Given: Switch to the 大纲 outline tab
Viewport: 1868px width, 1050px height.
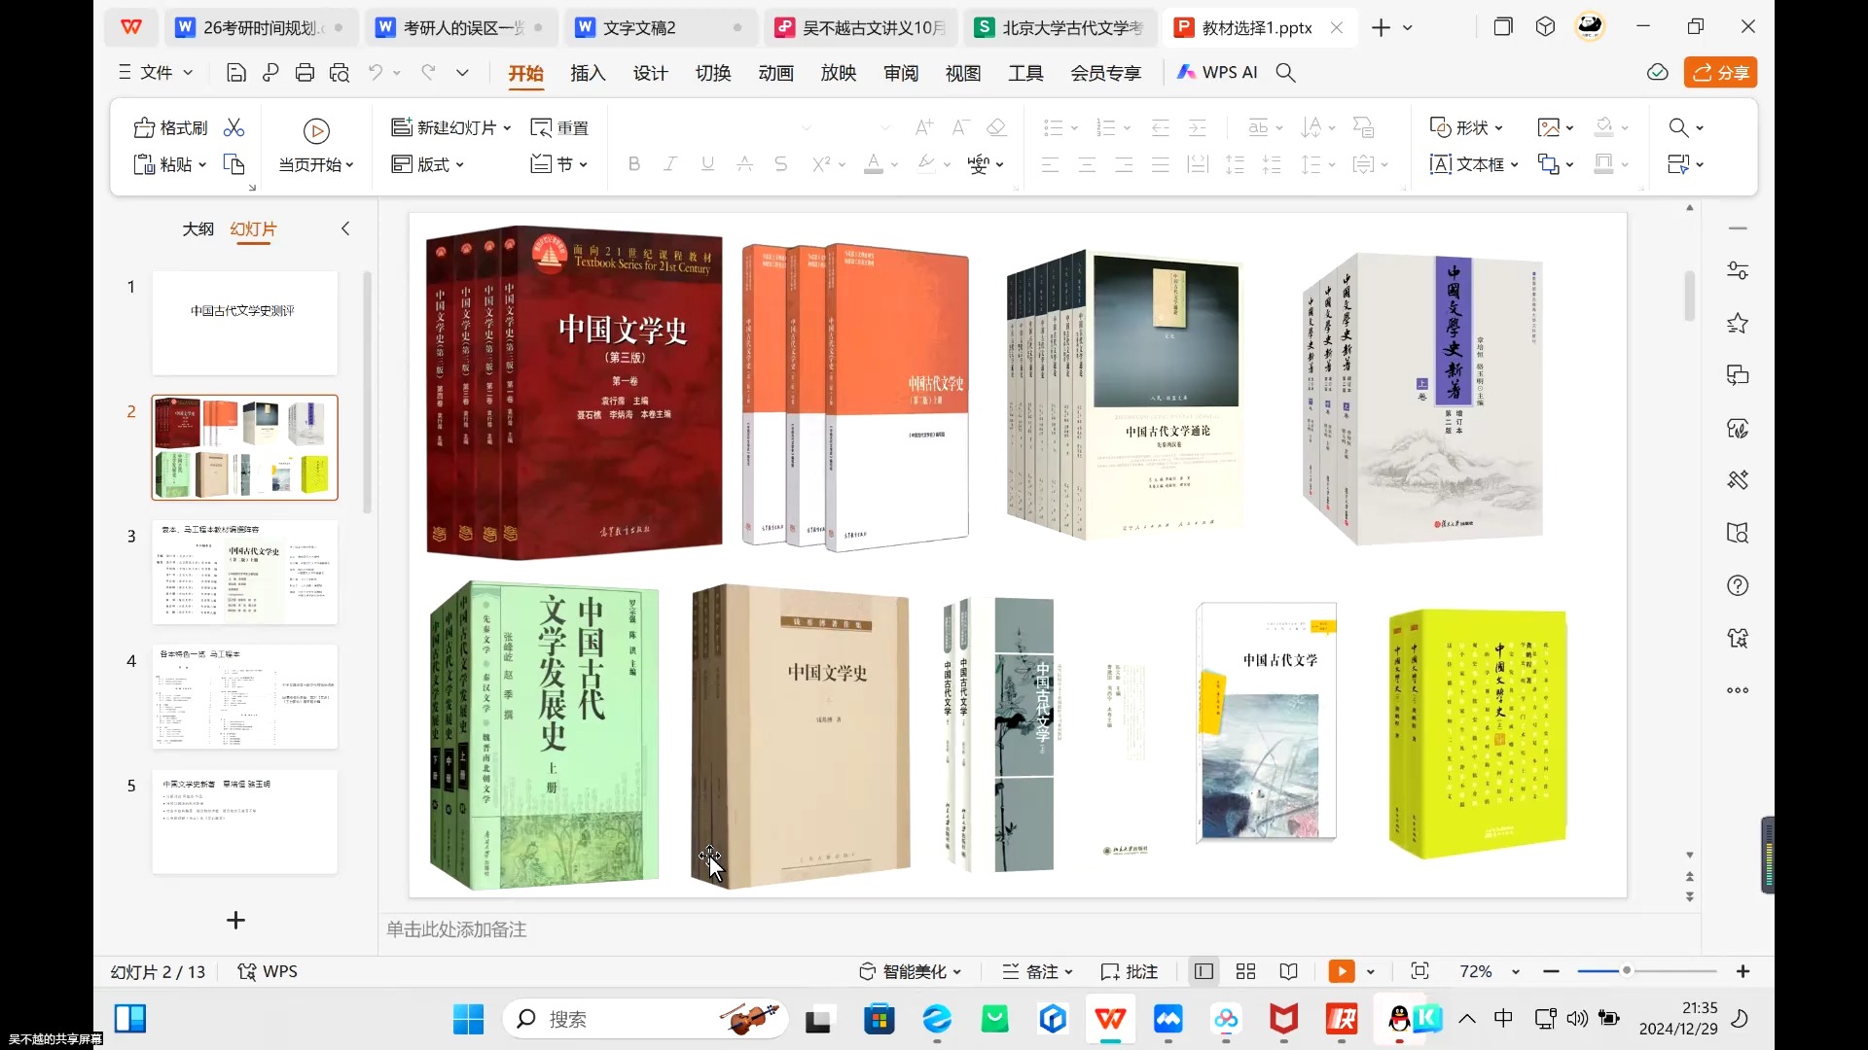Looking at the screenshot, I should click(198, 229).
